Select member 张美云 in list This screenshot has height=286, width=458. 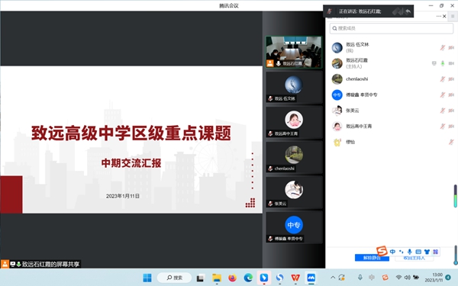[392, 111]
